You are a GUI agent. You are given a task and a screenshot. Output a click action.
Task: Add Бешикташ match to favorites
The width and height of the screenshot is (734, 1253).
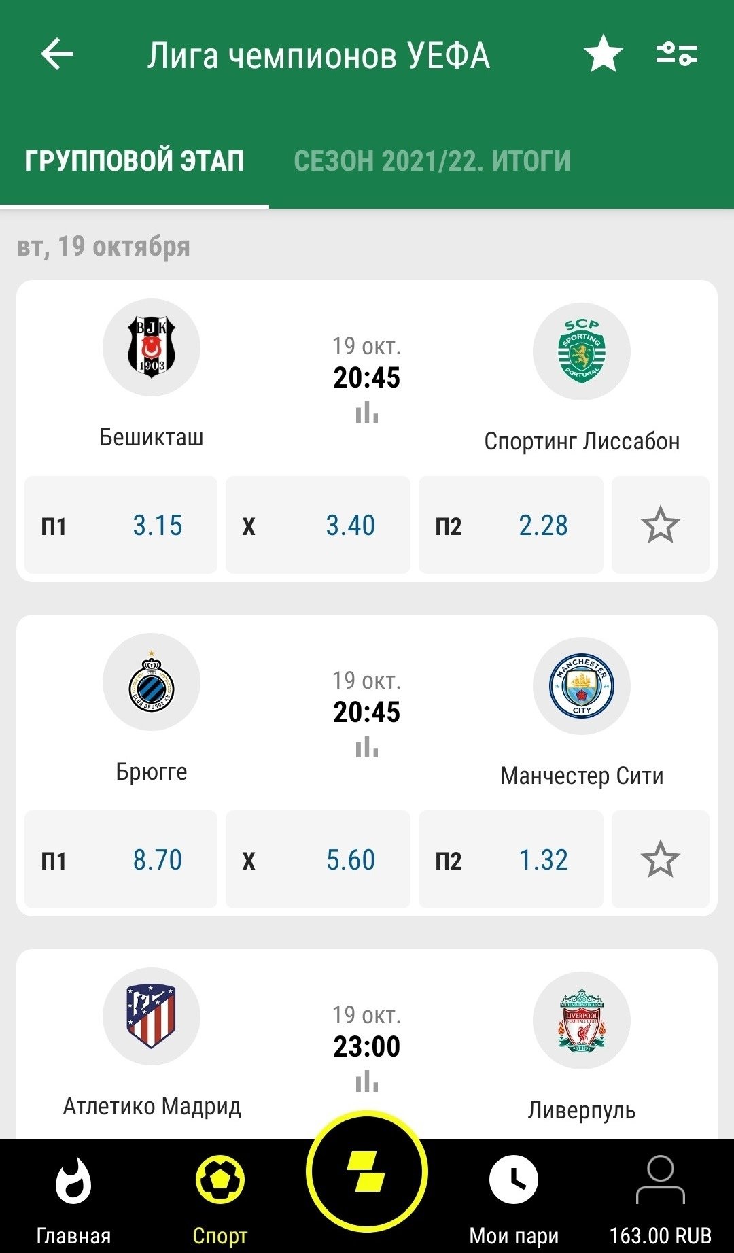pos(660,526)
